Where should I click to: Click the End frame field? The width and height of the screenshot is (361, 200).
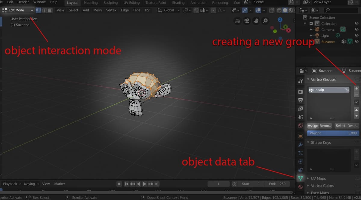click(x=277, y=184)
